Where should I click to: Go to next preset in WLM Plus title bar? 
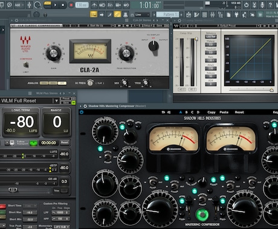(x=64, y=93)
